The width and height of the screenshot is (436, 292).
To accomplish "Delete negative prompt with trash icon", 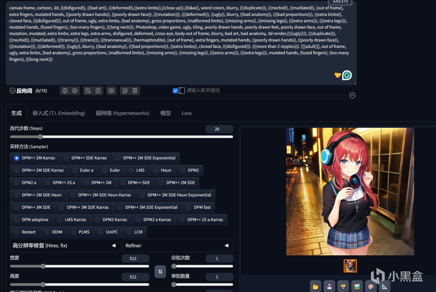I will 135,91.
